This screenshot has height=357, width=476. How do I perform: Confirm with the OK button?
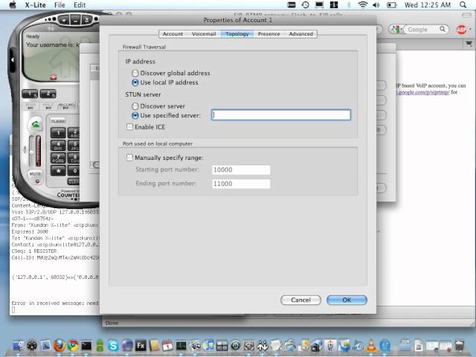(347, 300)
